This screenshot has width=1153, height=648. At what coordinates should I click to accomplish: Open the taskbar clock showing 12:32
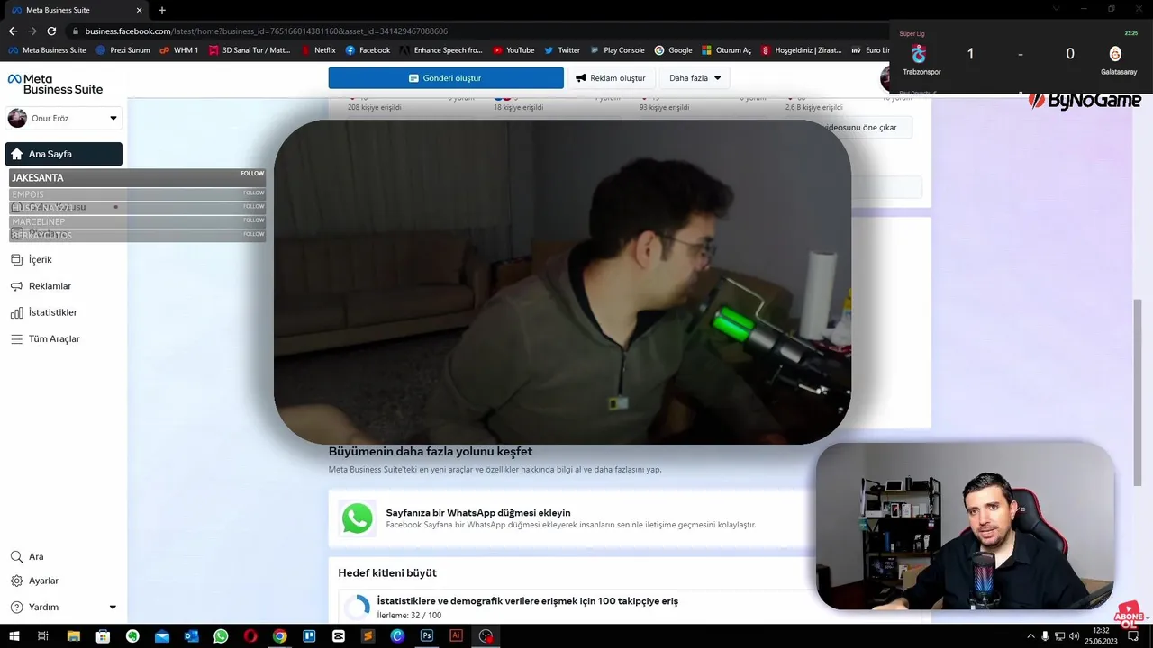(x=1101, y=636)
